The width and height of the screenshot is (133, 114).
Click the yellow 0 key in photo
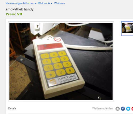(61, 72)
